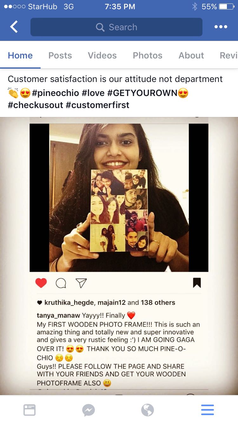Open the notifications globe icon
238x424 pixels.
coord(148,410)
